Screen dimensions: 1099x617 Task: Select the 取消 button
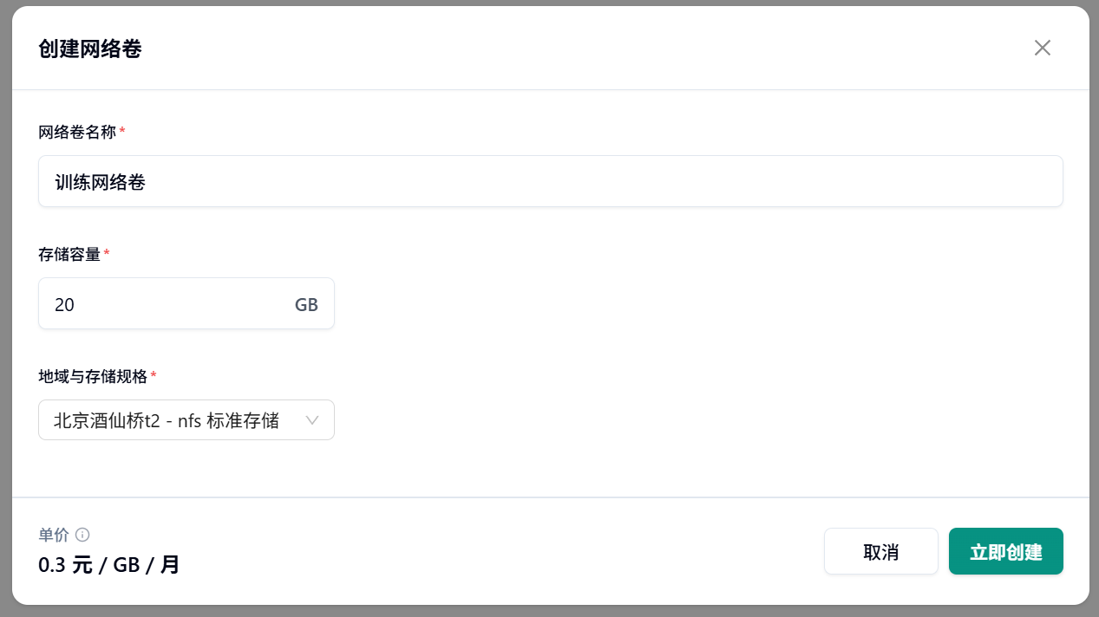tap(881, 551)
